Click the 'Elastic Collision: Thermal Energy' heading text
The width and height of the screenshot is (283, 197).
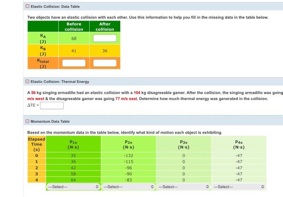pos(60,82)
